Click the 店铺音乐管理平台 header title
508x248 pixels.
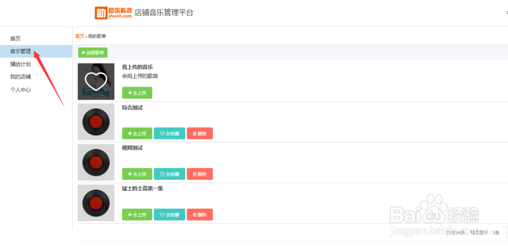click(164, 13)
